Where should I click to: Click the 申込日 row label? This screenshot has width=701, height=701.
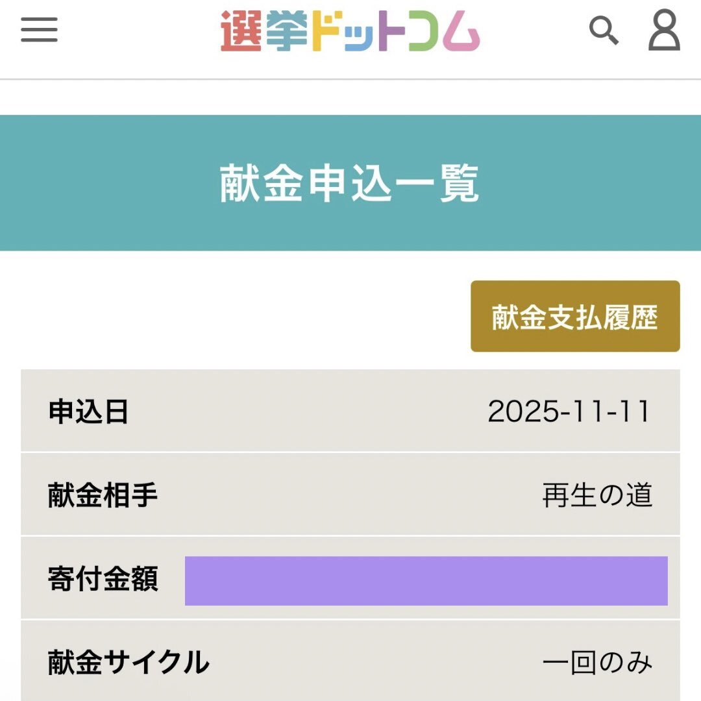click(x=88, y=412)
